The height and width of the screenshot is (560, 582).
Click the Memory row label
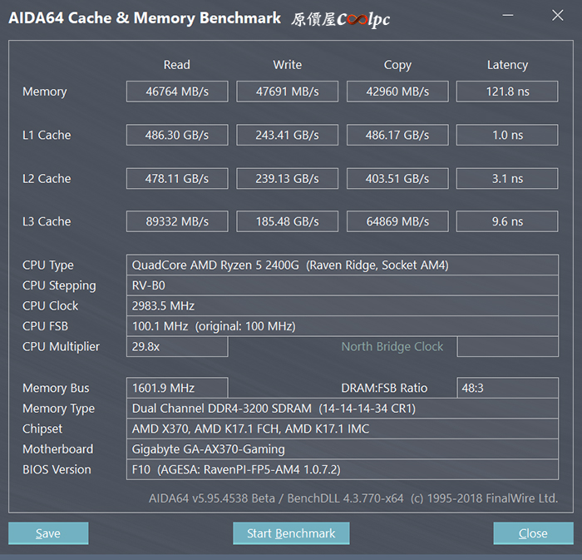point(45,92)
